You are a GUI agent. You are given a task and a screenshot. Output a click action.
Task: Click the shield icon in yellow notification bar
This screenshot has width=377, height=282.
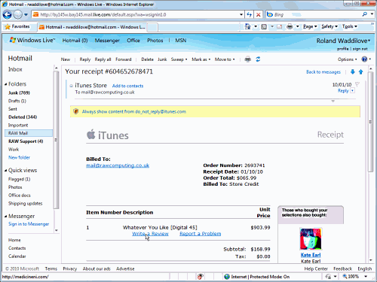click(75, 111)
